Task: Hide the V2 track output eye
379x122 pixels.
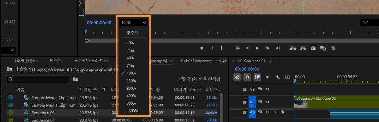Action: tap(268, 89)
